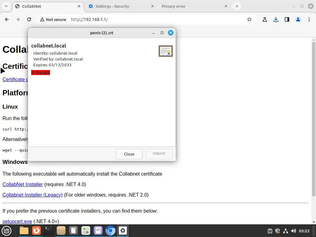Close the Privacy error tab
Screen dimensions: 316x237
[x=226, y=6]
